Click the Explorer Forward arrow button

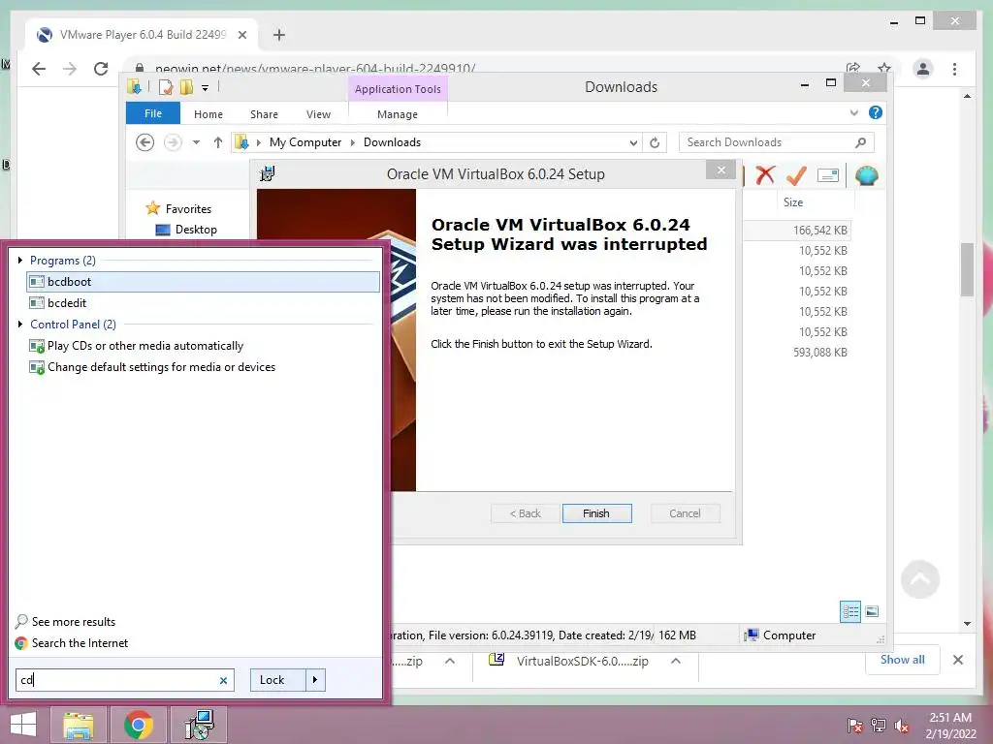173,142
